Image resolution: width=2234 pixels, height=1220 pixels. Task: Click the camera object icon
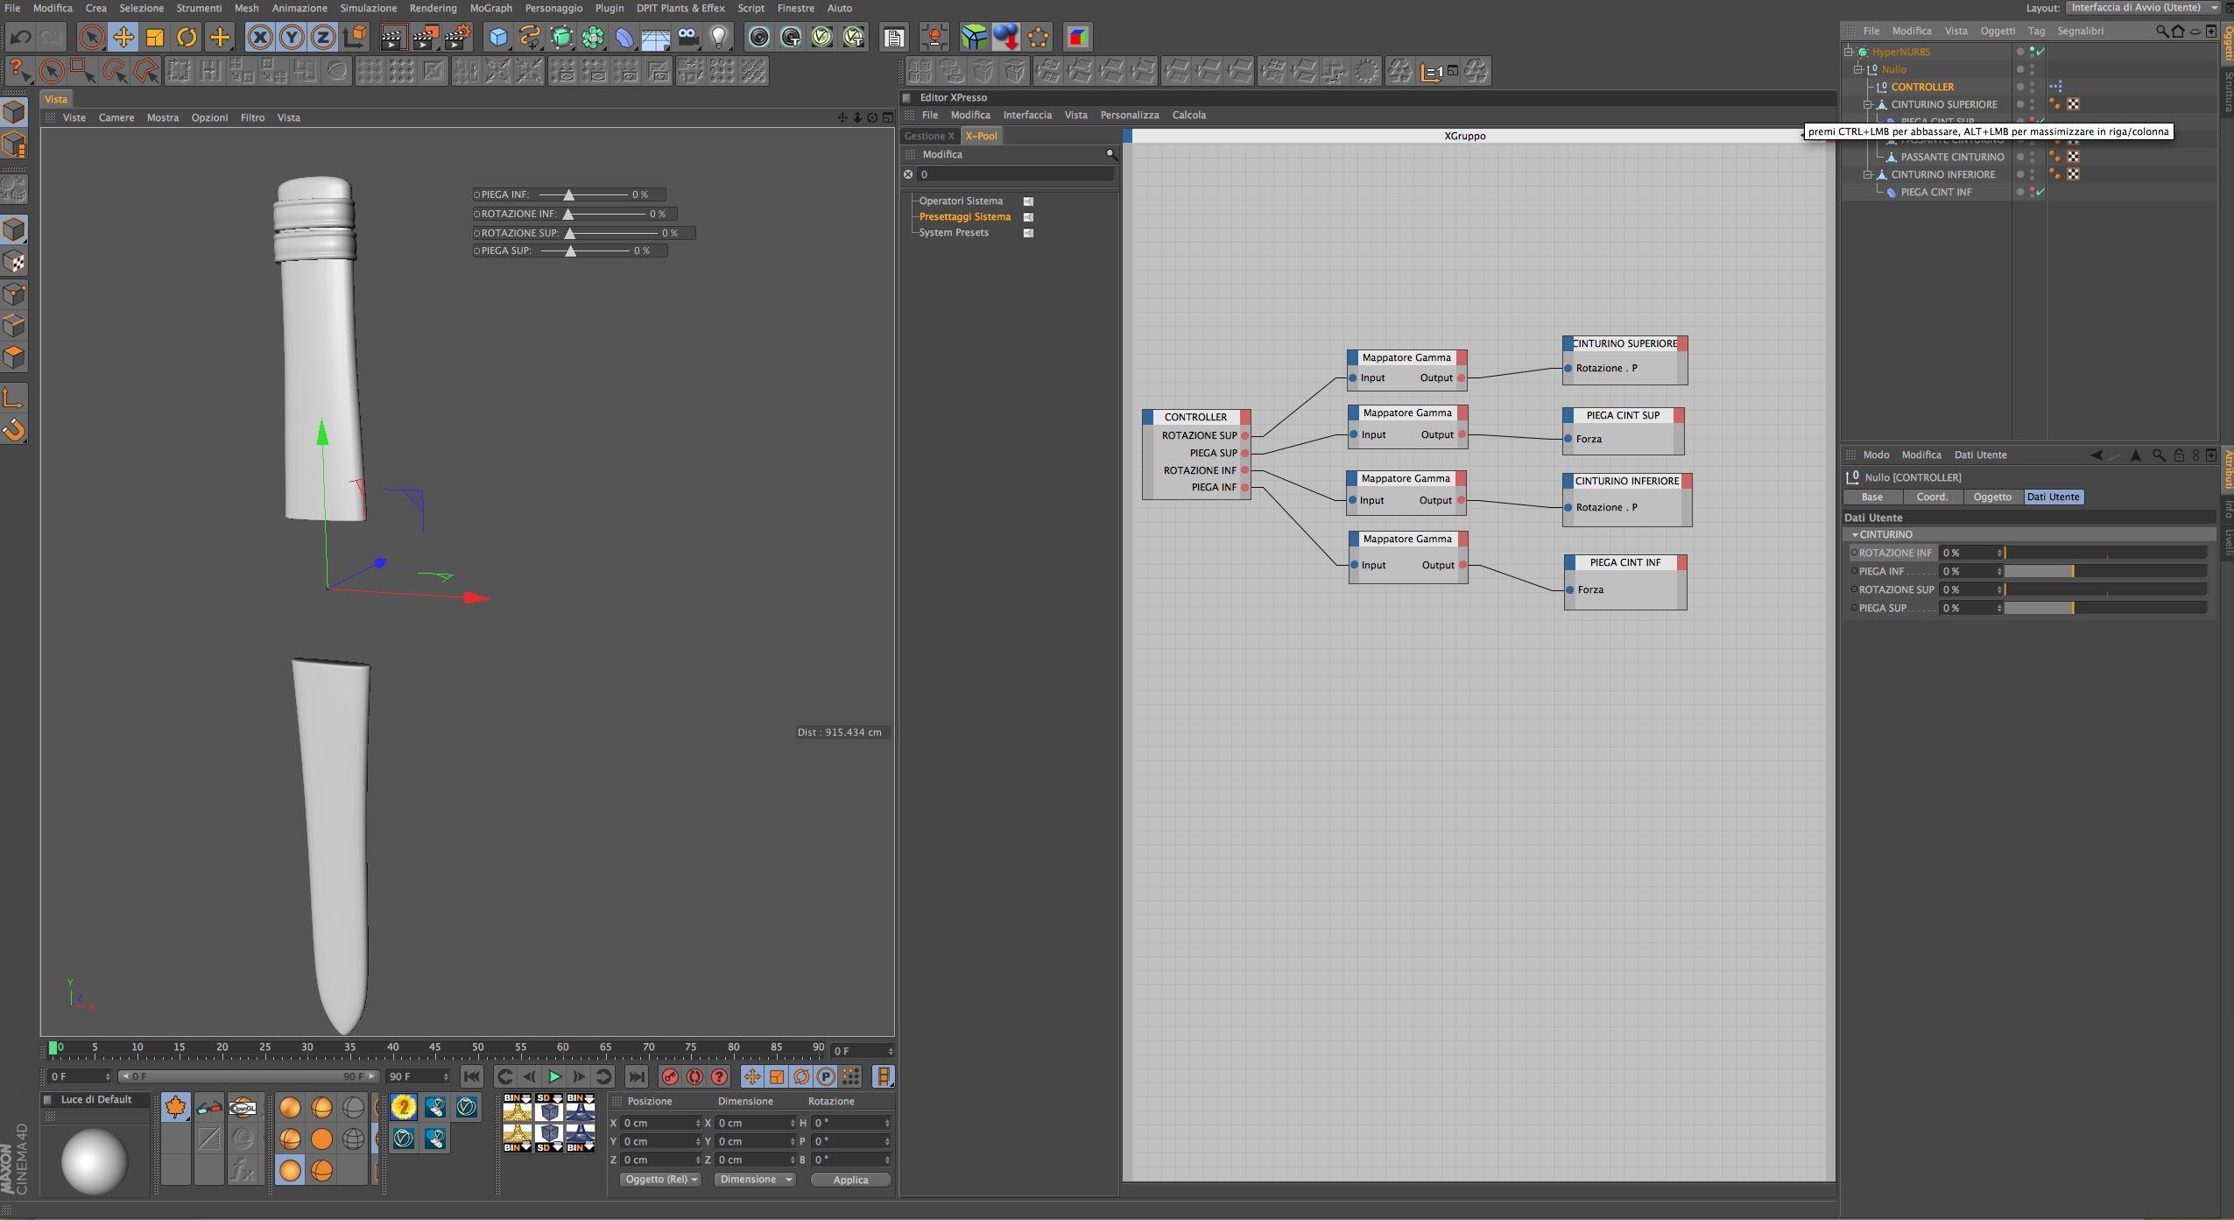687,37
